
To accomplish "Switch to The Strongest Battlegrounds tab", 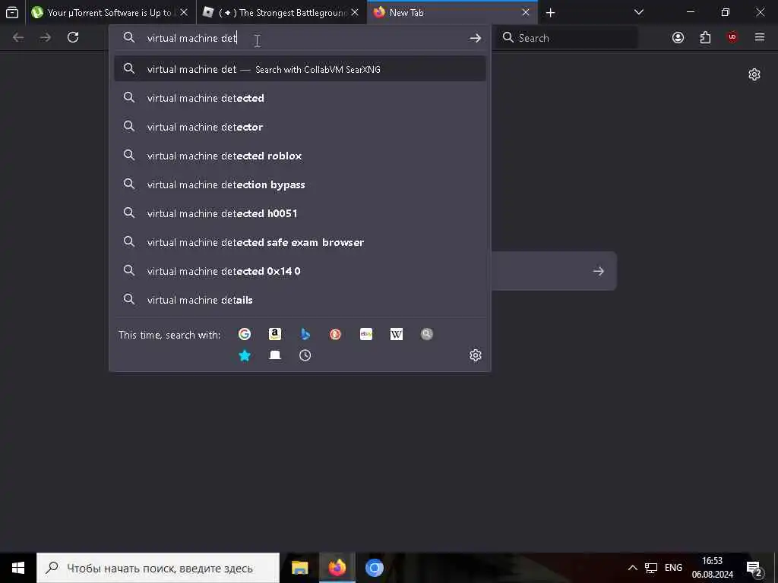I will click(x=281, y=12).
